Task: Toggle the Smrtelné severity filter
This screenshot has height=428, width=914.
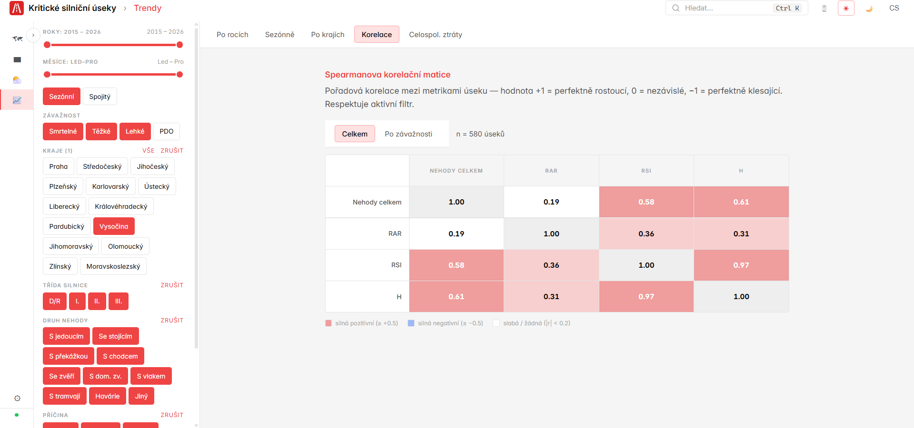Action: click(63, 131)
